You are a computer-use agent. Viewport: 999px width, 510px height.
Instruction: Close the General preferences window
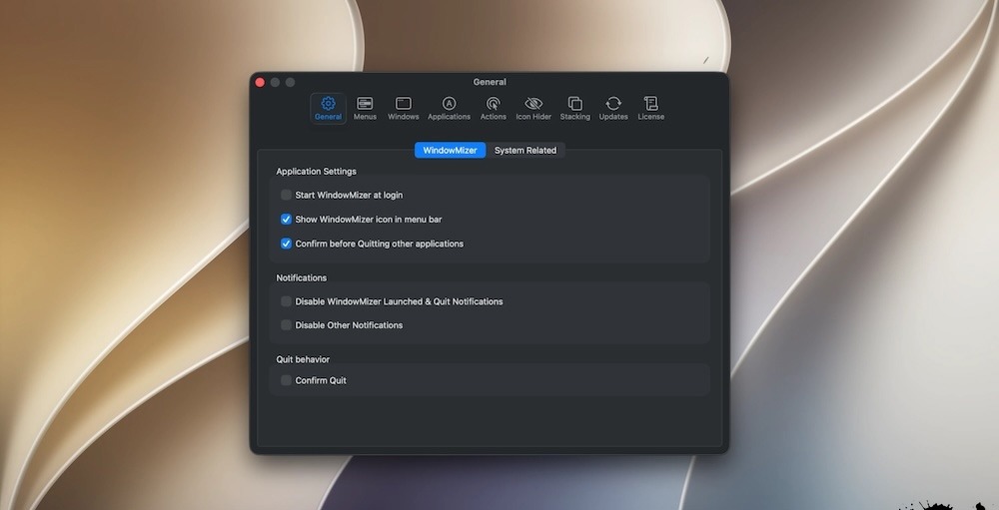[260, 82]
